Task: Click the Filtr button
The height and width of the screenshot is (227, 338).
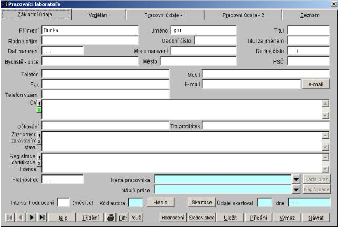Action: point(122,217)
